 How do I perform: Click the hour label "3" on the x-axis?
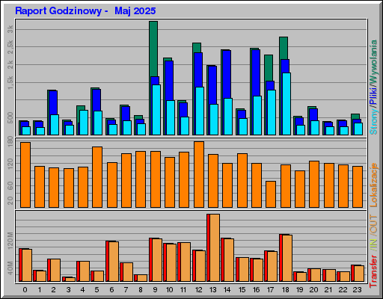(x=68, y=290)
